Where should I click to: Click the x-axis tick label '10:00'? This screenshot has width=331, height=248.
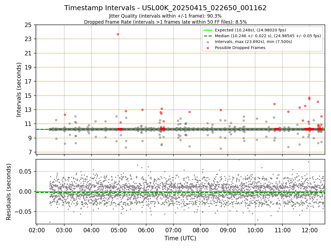(x=255, y=230)
